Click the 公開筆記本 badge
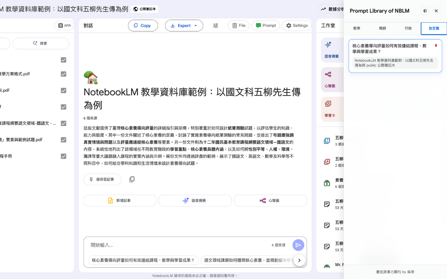This screenshot has height=279, width=447. [144, 9]
